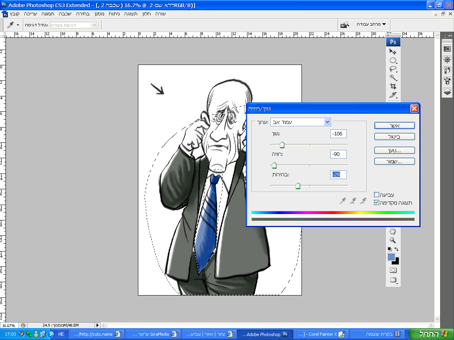Switch to IsraMedia browser taskbar item
The height and width of the screenshot is (340, 454).
tap(153, 334)
